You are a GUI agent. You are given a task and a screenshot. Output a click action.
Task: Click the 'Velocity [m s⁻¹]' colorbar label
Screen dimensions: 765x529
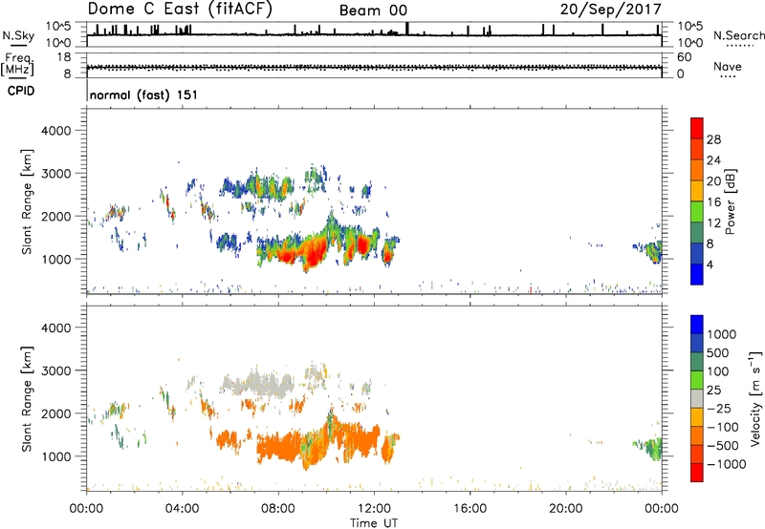click(x=755, y=398)
